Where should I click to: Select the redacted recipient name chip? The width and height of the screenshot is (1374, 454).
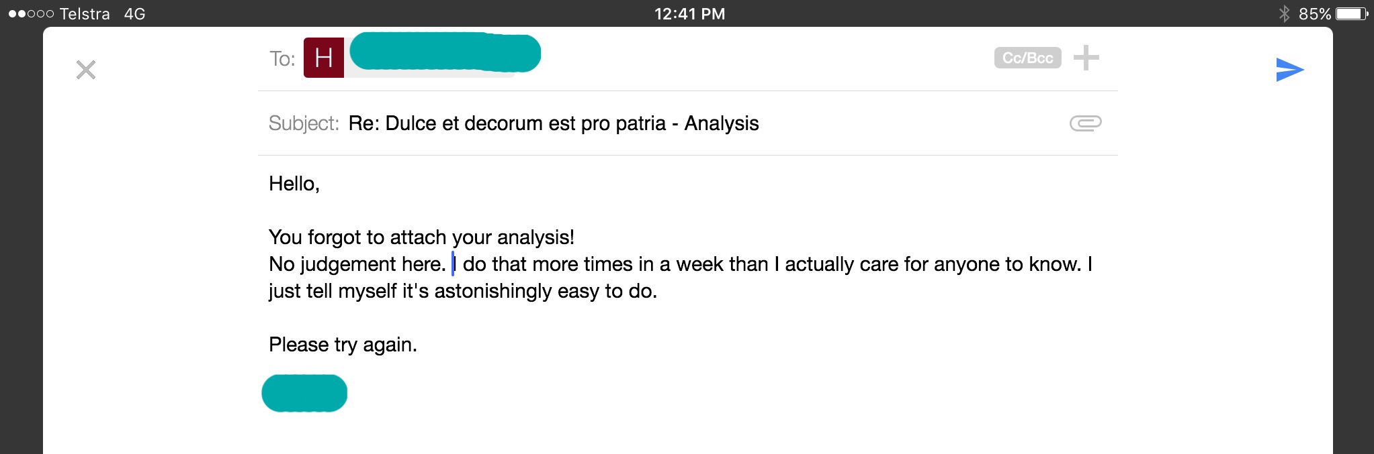tap(445, 53)
